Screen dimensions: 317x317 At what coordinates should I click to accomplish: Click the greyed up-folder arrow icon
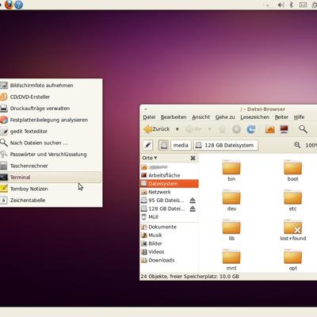click(223, 129)
